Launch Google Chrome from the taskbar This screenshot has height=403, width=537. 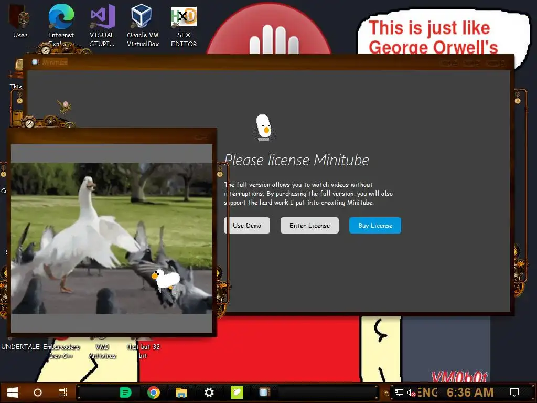pos(154,393)
